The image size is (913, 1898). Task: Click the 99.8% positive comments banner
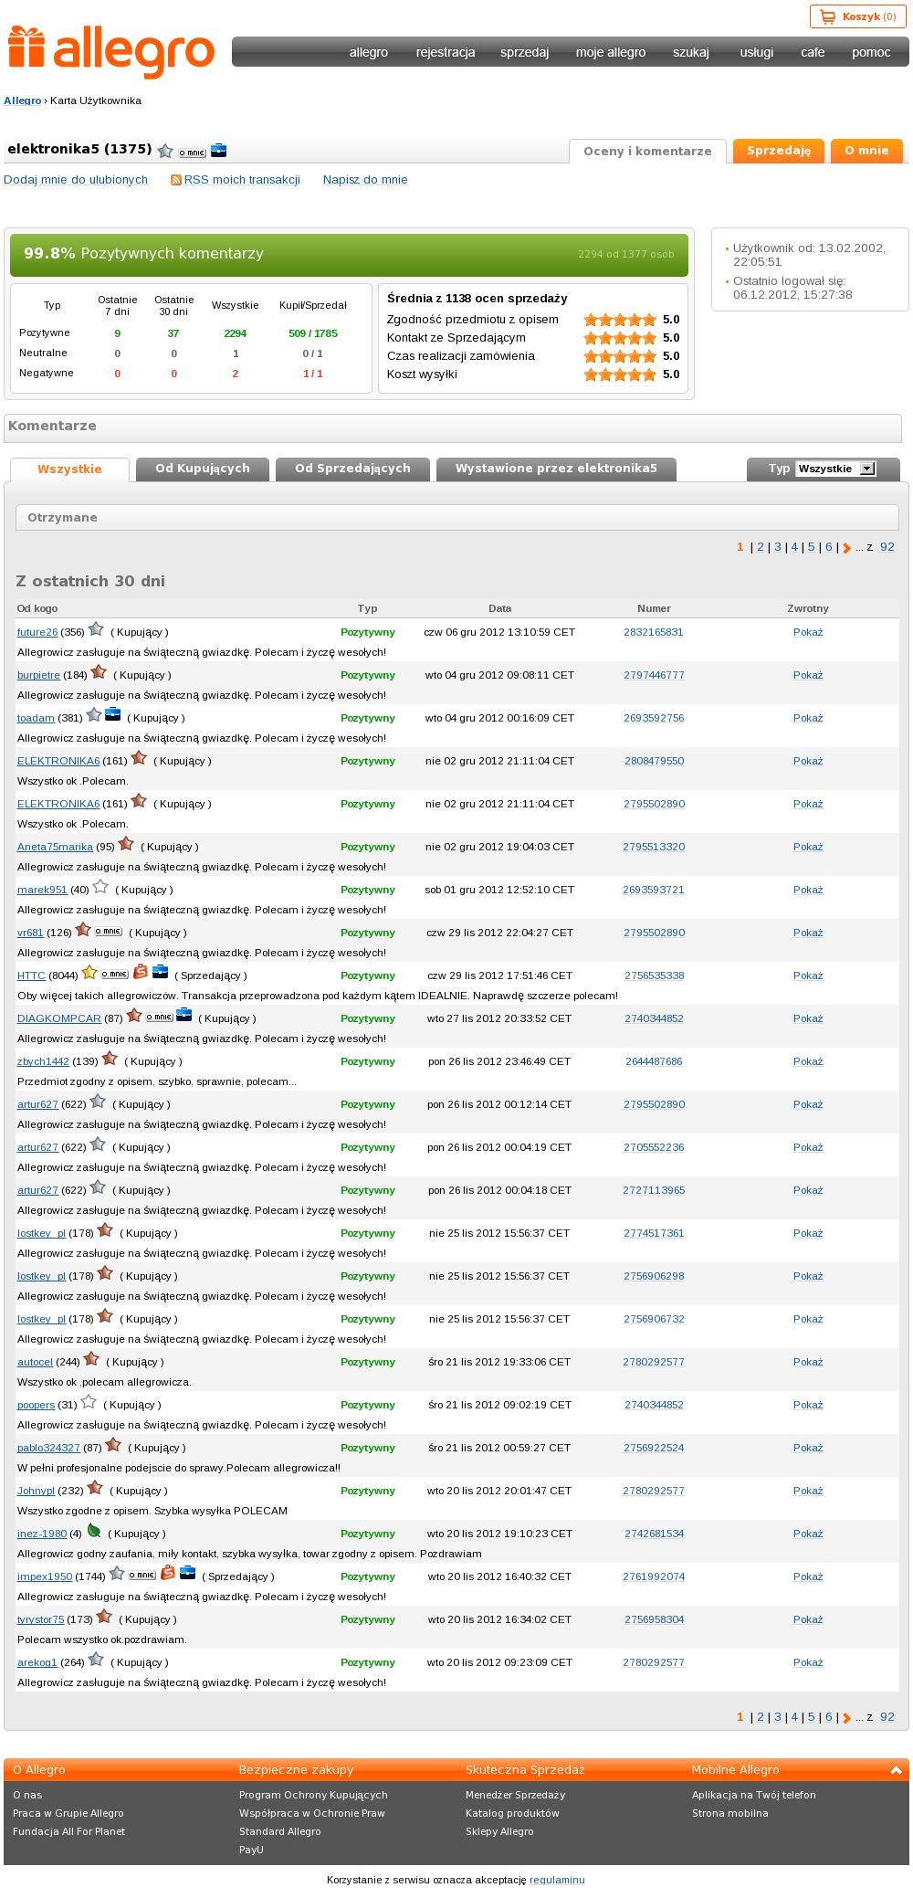click(x=350, y=254)
